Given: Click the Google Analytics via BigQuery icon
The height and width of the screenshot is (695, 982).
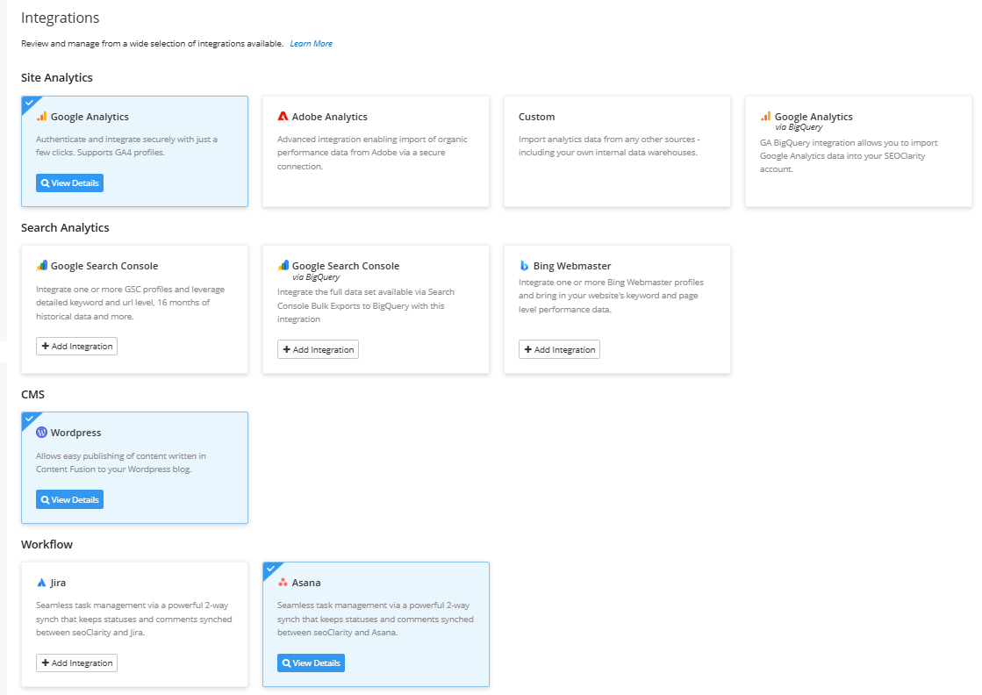Looking at the screenshot, I should pyautogui.click(x=765, y=117).
